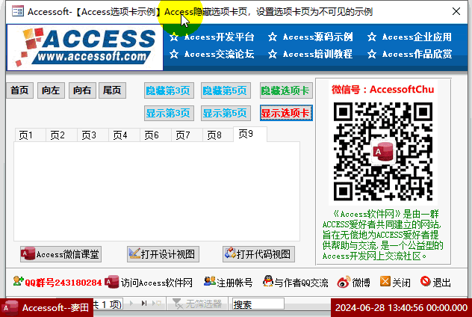This screenshot has height=317, width=472.
Task: Open the 微博 link
Action: tap(361, 283)
